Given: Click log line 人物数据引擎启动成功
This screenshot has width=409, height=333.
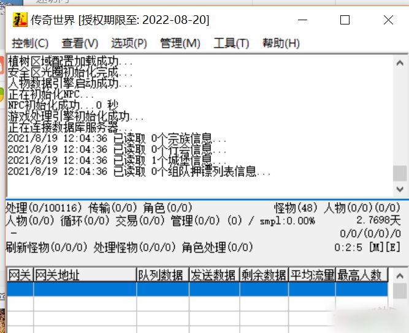Looking at the screenshot, I should (x=70, y=84).
